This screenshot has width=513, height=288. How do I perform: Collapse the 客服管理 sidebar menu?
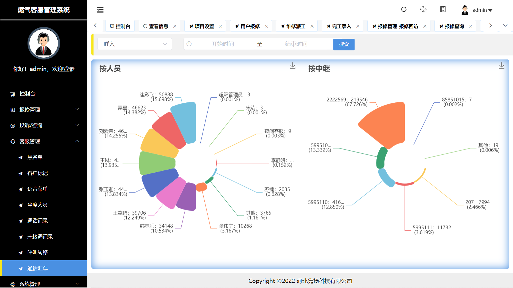coord(44,141)
